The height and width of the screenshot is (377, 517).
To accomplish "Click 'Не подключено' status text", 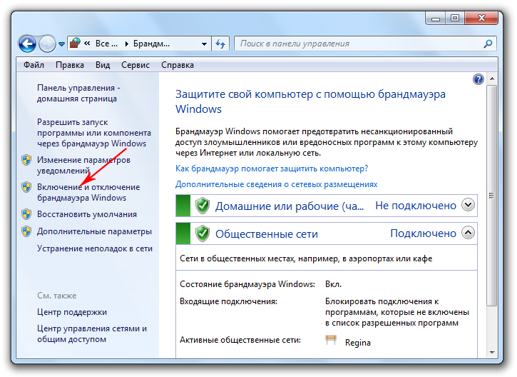I will point(416,206).
